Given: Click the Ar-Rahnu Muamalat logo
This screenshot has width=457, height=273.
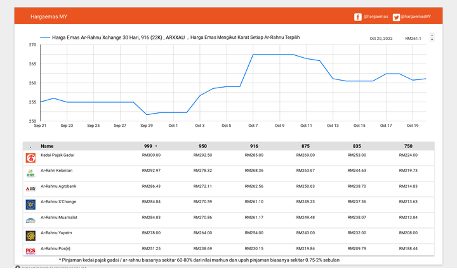Looking at the screenshot, I should pos(30,220).
